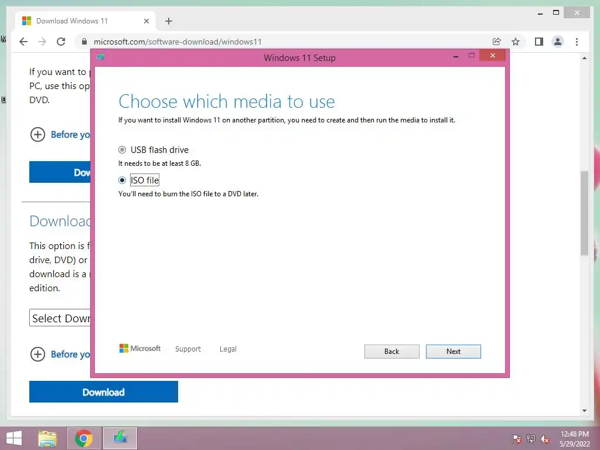Screen dimensions: 600x450
Task: Minimize the Windows 11 Setup dialog
Action: (x=455, y=57)
